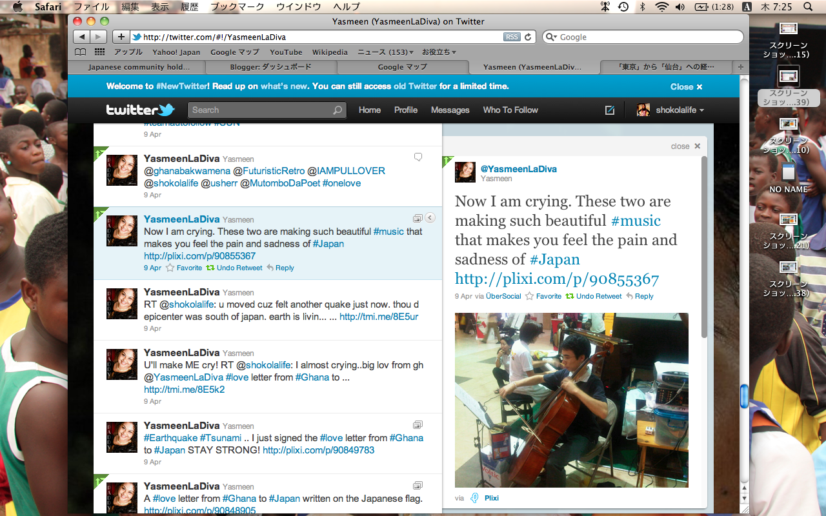The height and width of the screenshot is (516, 826).
Task: Click the cellist photo thumbnail
Action: pyautogui.click(x=572, y=400)
